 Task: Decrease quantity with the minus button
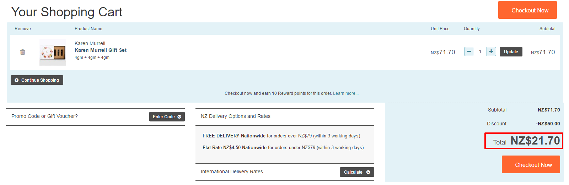pos(469,51)
